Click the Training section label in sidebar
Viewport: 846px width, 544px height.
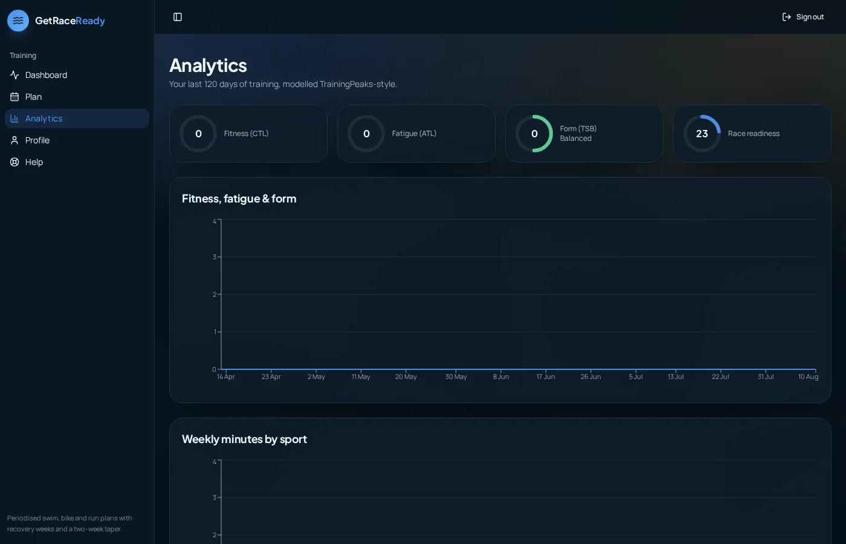(x=23, y=56)
